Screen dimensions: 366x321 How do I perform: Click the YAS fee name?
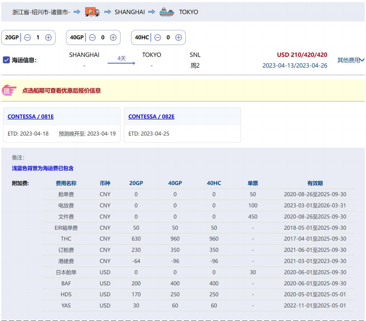coord(66,306)
